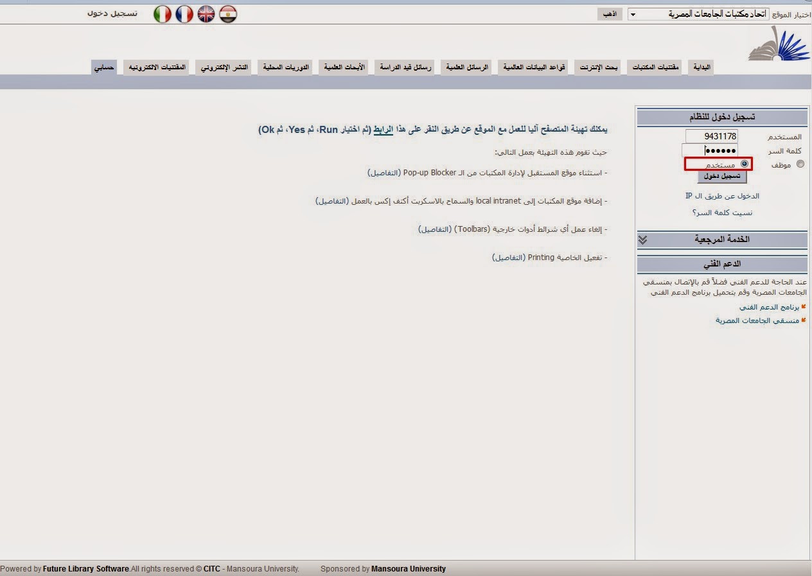The image size is (812, 576).
Task: Click inside the كلمة السر password field
Action: (710, 150)
